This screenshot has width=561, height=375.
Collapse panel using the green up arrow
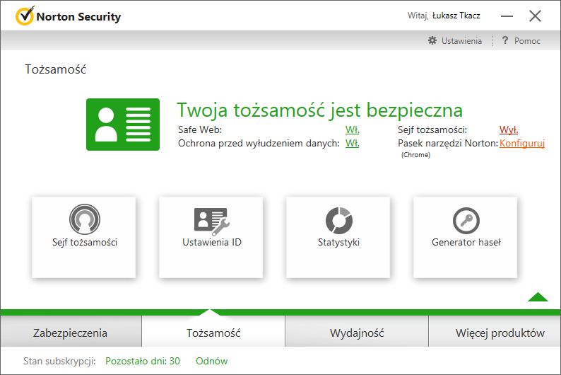click(x=538, y=297)
